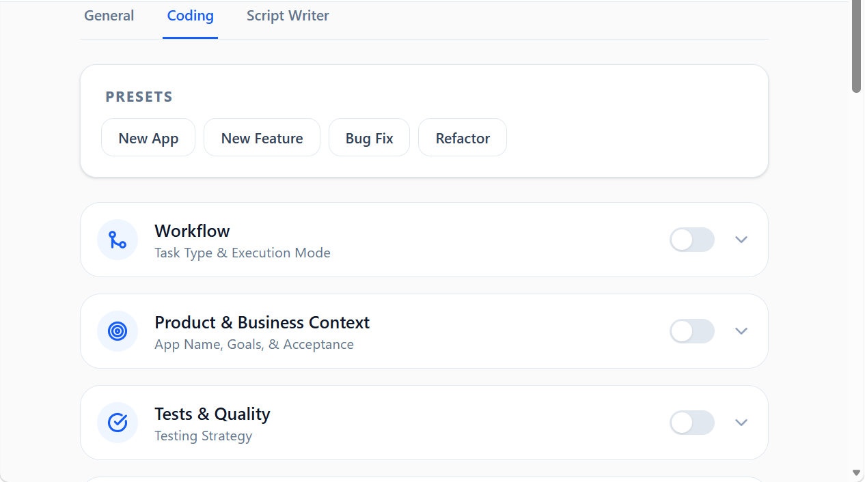Screen dimensions: 865x482
Task: Expand the Product & Business Context section
Action: tap(741, 331)
